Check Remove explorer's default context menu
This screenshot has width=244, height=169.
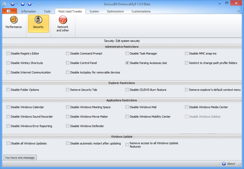tap(187, 90)
